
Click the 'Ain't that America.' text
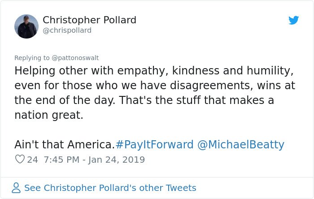coord(65,144)
